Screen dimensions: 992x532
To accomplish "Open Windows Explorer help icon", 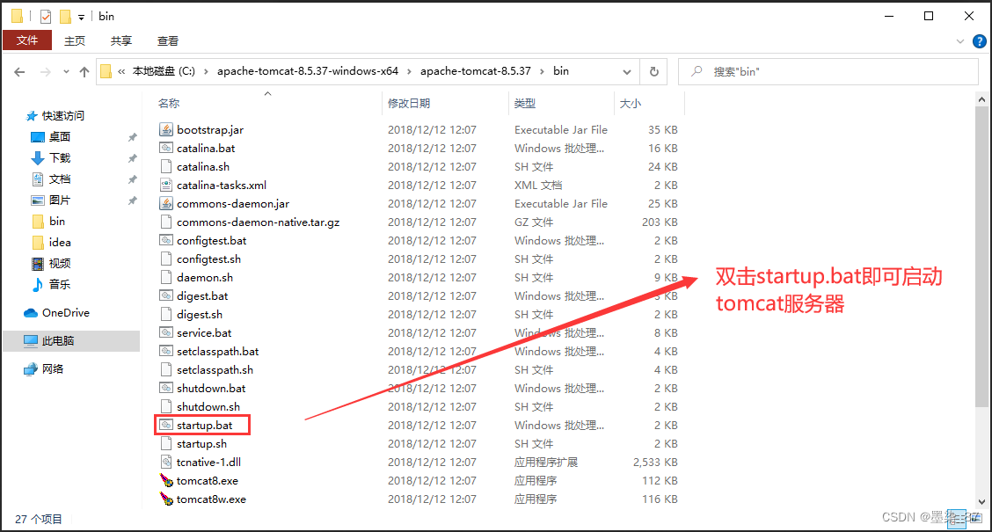I will point(980,41).
